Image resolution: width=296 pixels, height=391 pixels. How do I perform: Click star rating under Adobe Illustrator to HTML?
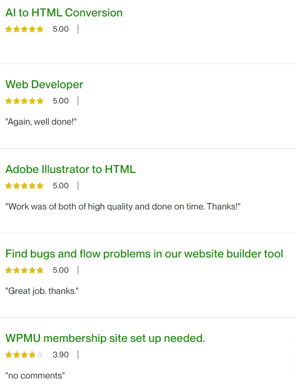[x=24, y=186]
